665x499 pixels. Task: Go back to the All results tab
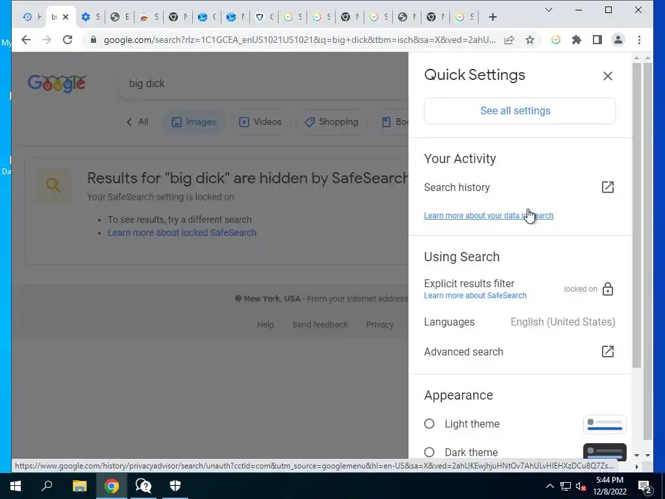click(x=138, y=122)
